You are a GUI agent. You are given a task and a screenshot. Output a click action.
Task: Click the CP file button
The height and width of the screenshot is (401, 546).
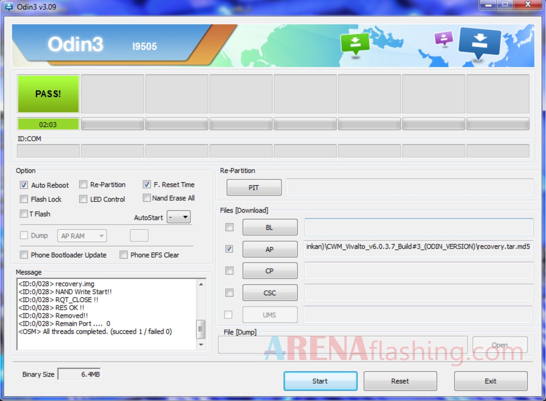click(270, 271)
